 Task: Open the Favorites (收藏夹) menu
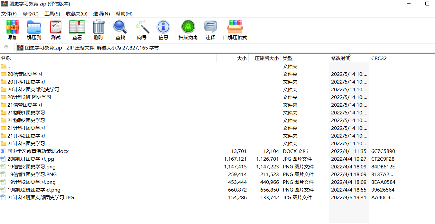tap(77, 14)
